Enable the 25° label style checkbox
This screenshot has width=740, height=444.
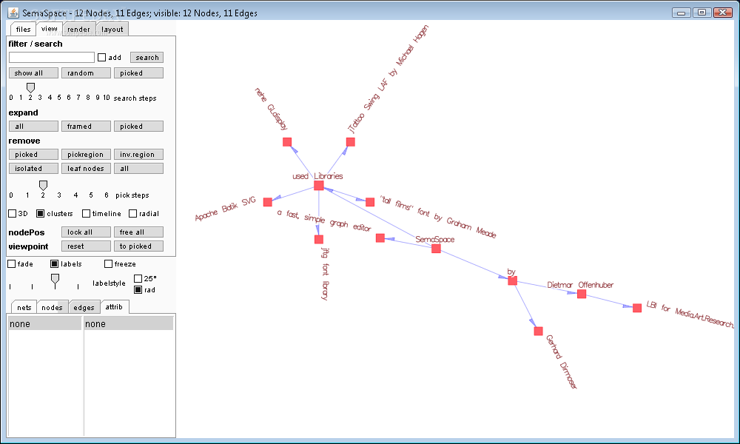tap(138, 278)
